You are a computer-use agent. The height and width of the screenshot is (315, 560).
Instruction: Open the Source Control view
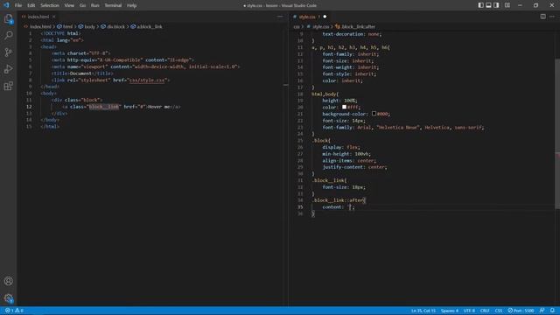click(x=8, y=52)
